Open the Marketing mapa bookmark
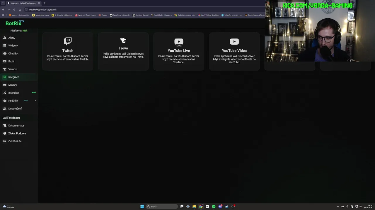Image resolution: width=375 pixels, height=210 pixels. tap(41, 15)
